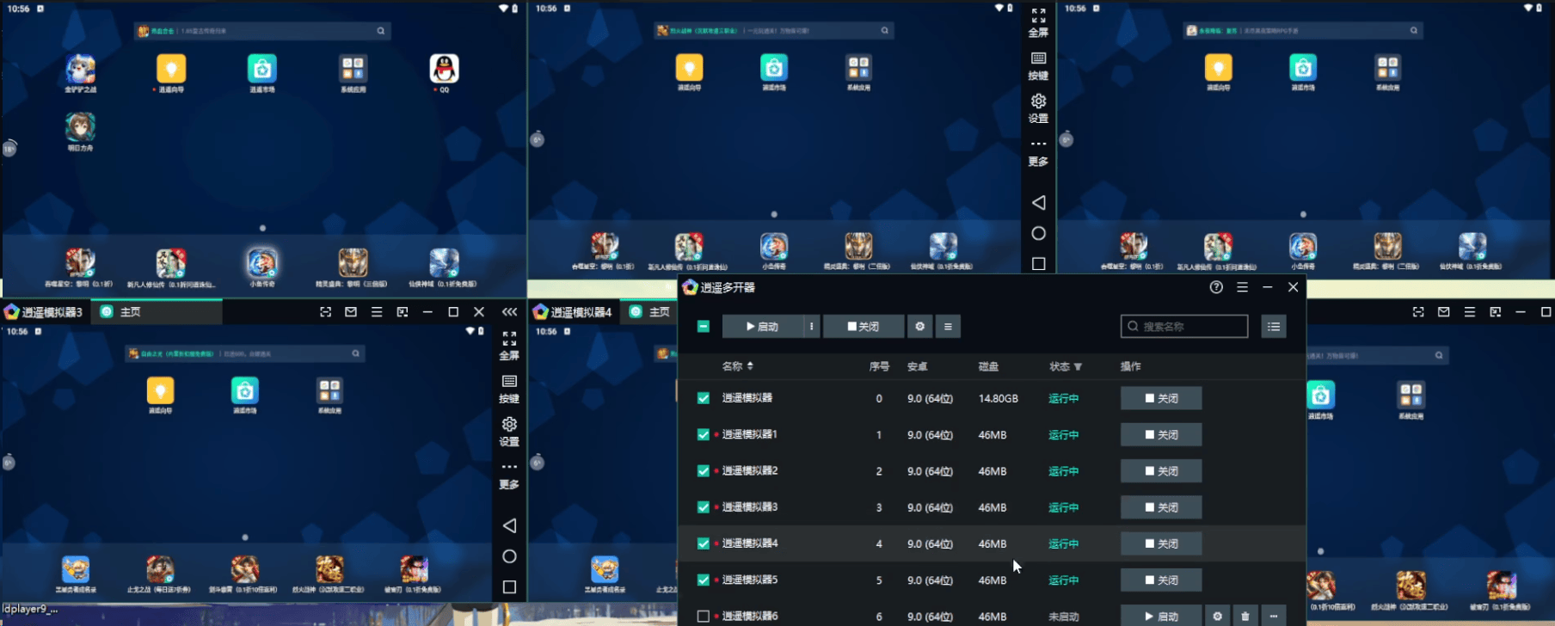This screenshot has height=626, width=1555.
Task: Open 设置 in the 逍遥模拟器3 sidebar
Action: click(x=509, y=433)
